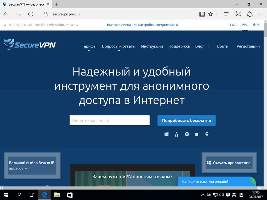Click the Зачем нужен VPN video thumbnail
Viewport: 267px width, 200px height.
132,176
